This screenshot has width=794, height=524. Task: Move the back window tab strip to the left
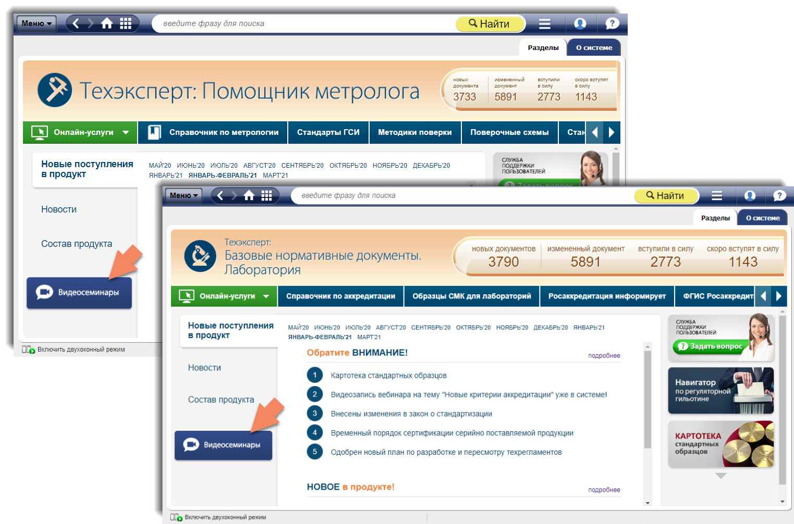tap(594, 132)
